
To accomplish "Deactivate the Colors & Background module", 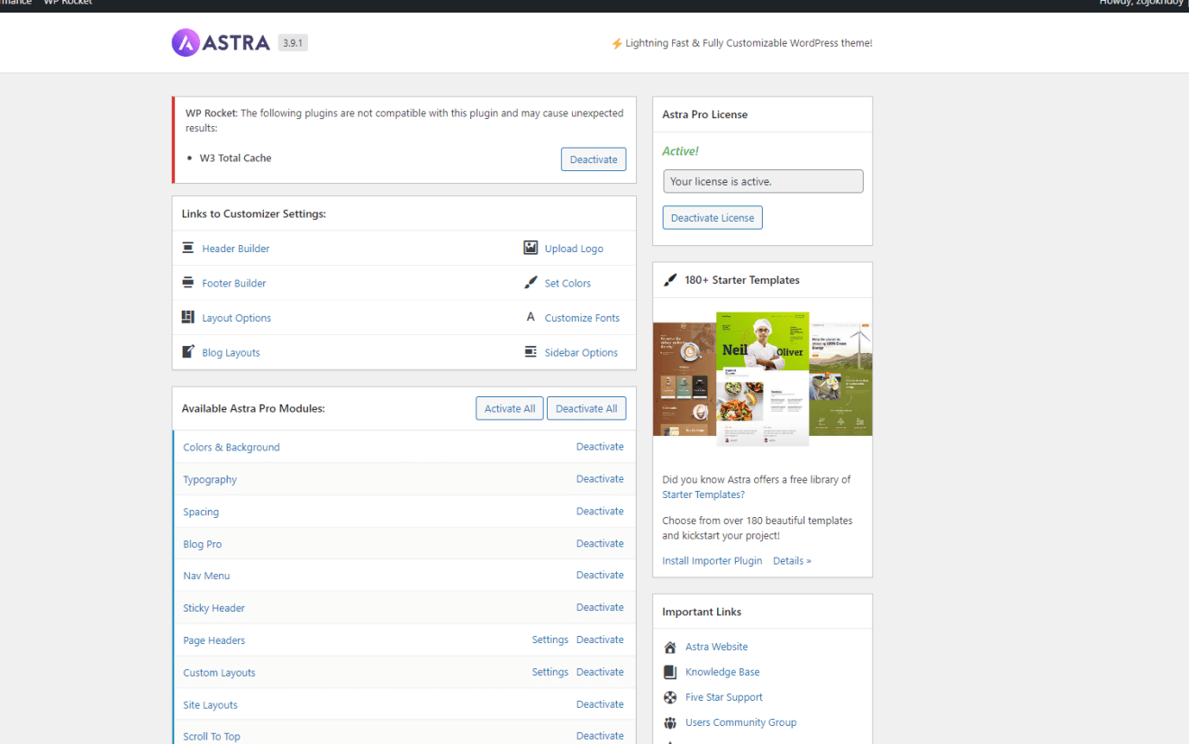I will 600,447.
